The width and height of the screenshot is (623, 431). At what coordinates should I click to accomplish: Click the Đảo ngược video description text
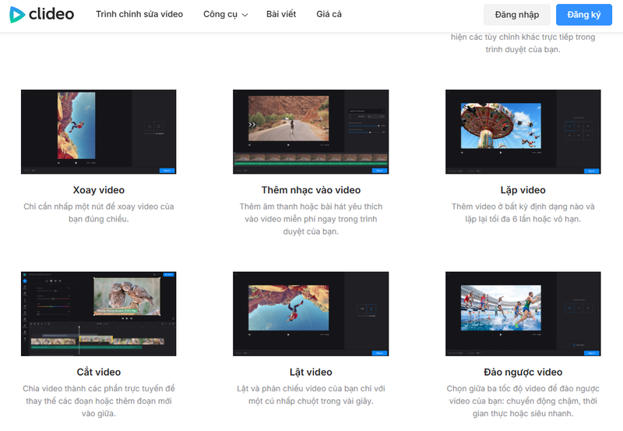pyautogui.click(x=523, y=401)
